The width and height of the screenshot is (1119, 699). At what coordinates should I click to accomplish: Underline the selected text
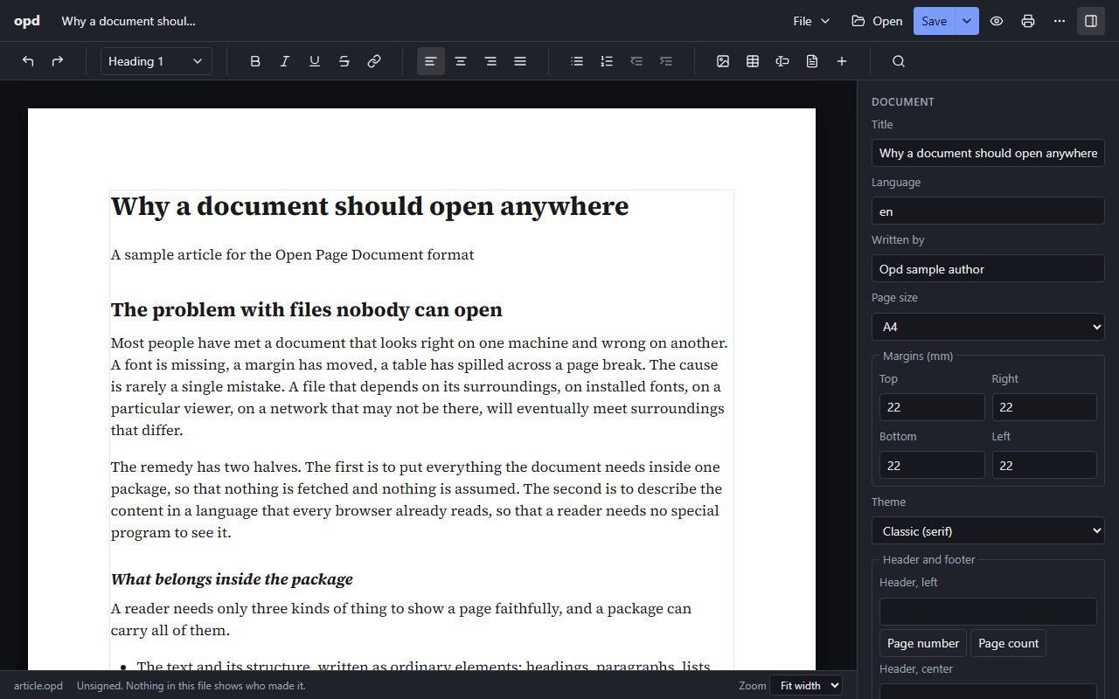(x=315, y=61)
